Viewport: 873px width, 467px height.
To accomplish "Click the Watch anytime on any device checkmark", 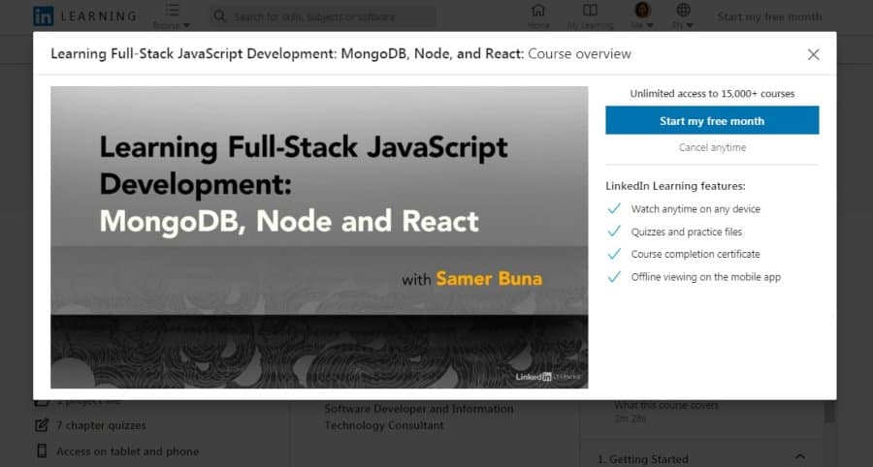I will (614, 208).
